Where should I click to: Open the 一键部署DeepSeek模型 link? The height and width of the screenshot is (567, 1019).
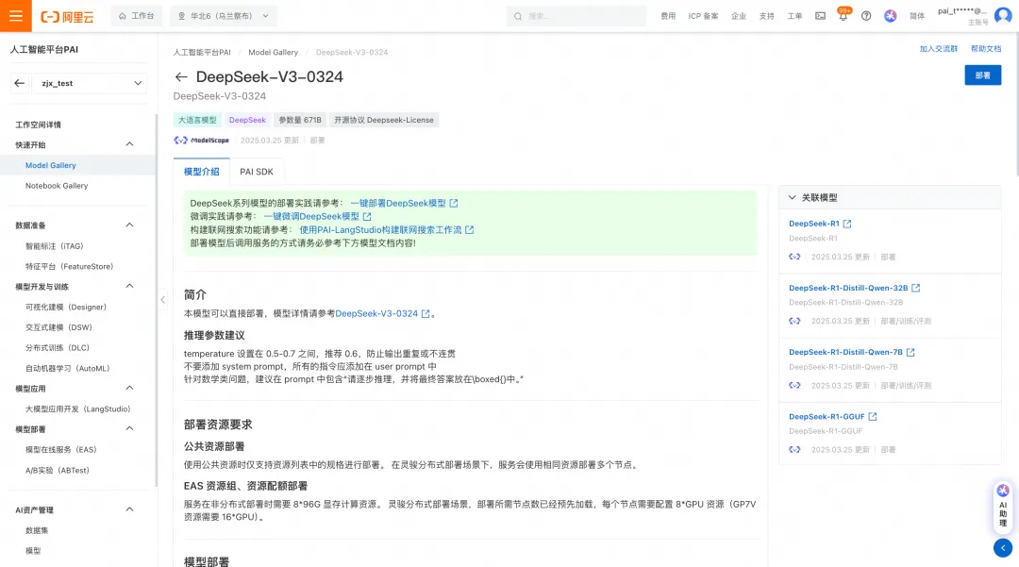click(398, 203)
